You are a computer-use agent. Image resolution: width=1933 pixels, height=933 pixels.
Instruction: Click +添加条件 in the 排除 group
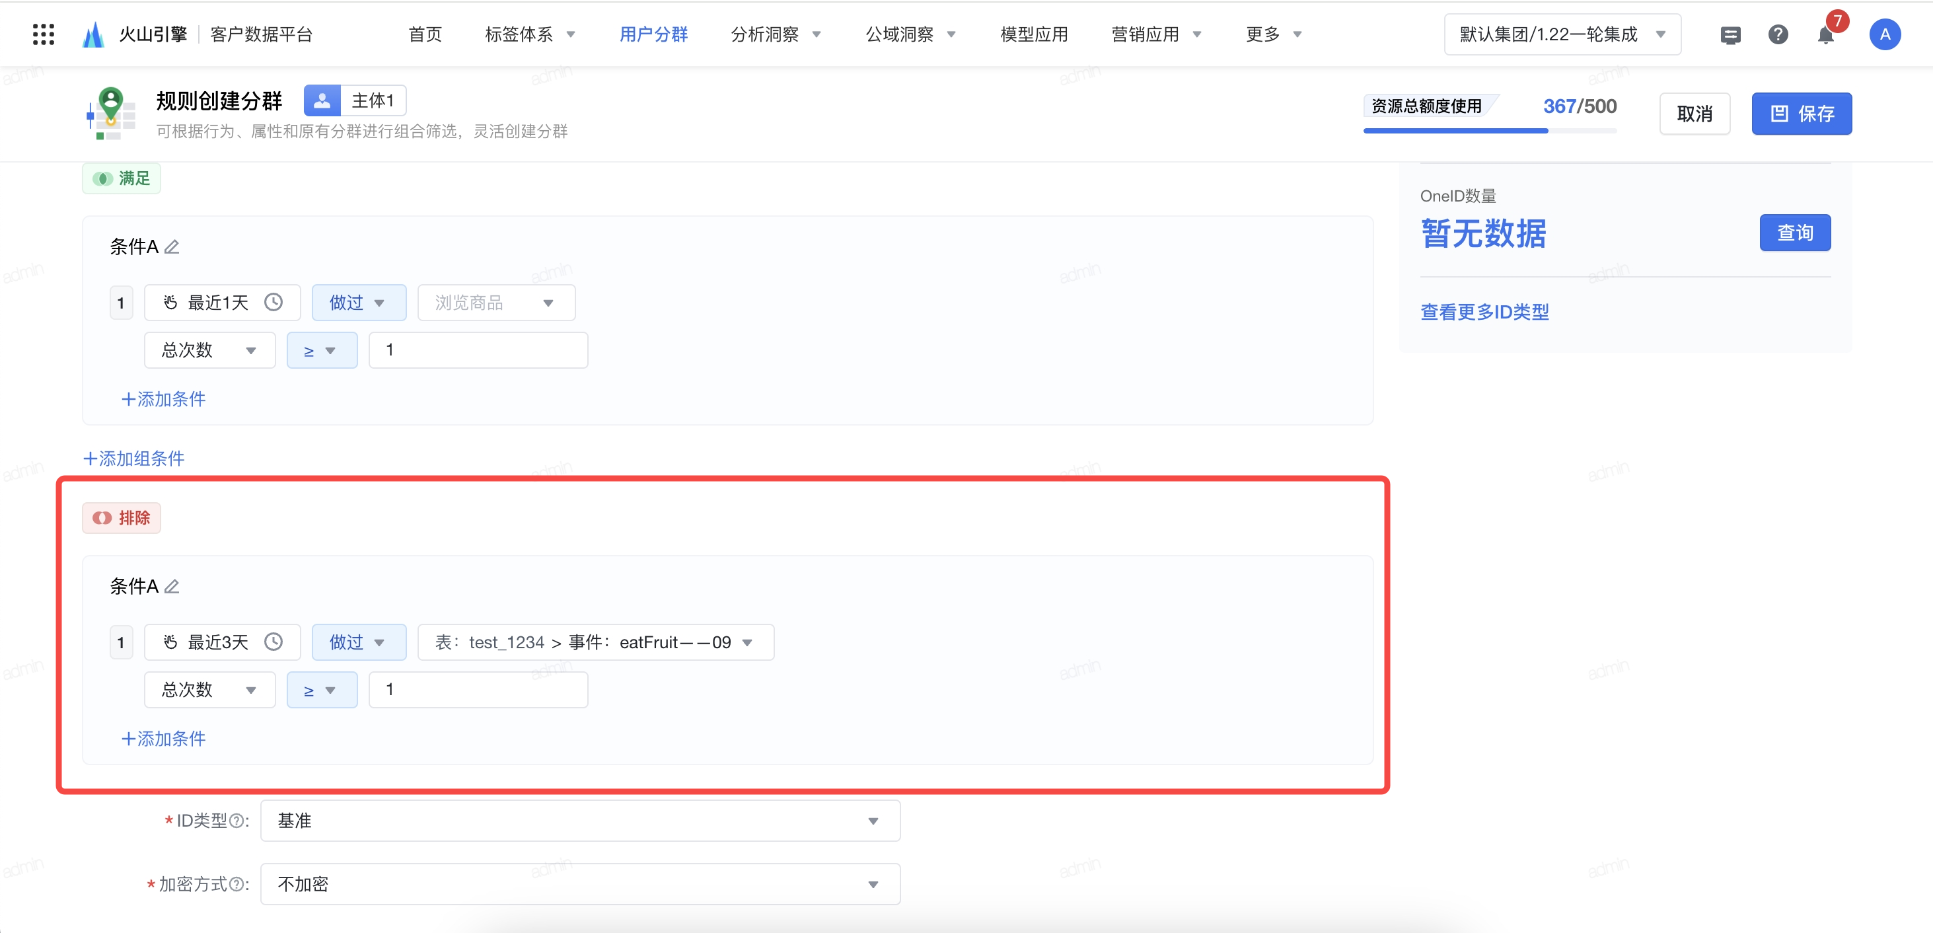164,738
